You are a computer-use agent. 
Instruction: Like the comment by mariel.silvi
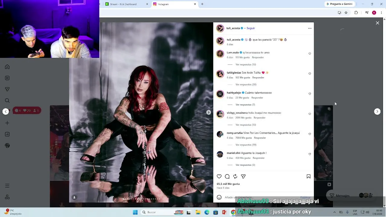[x=310, y=154]
